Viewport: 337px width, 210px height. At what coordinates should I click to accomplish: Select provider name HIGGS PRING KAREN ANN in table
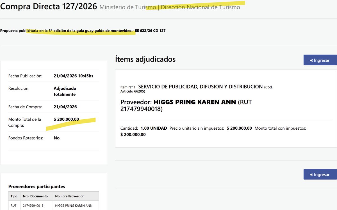click(x=74, y=205)
